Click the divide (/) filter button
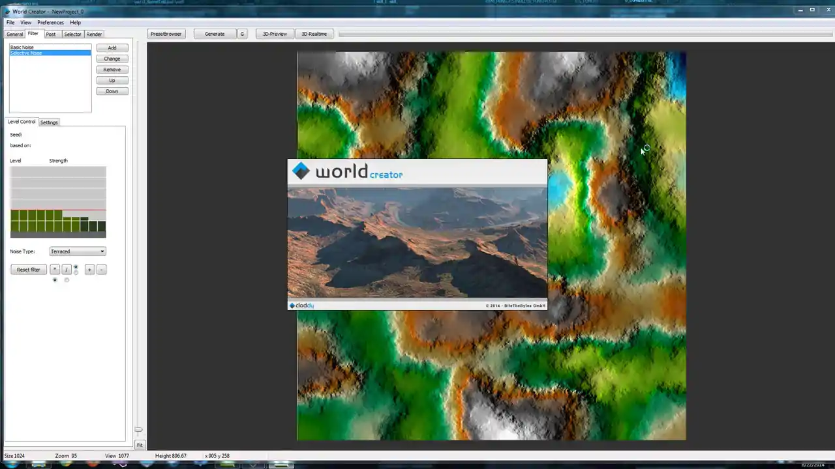The width and height of the screenshot is (835, 469). [67, 270]
